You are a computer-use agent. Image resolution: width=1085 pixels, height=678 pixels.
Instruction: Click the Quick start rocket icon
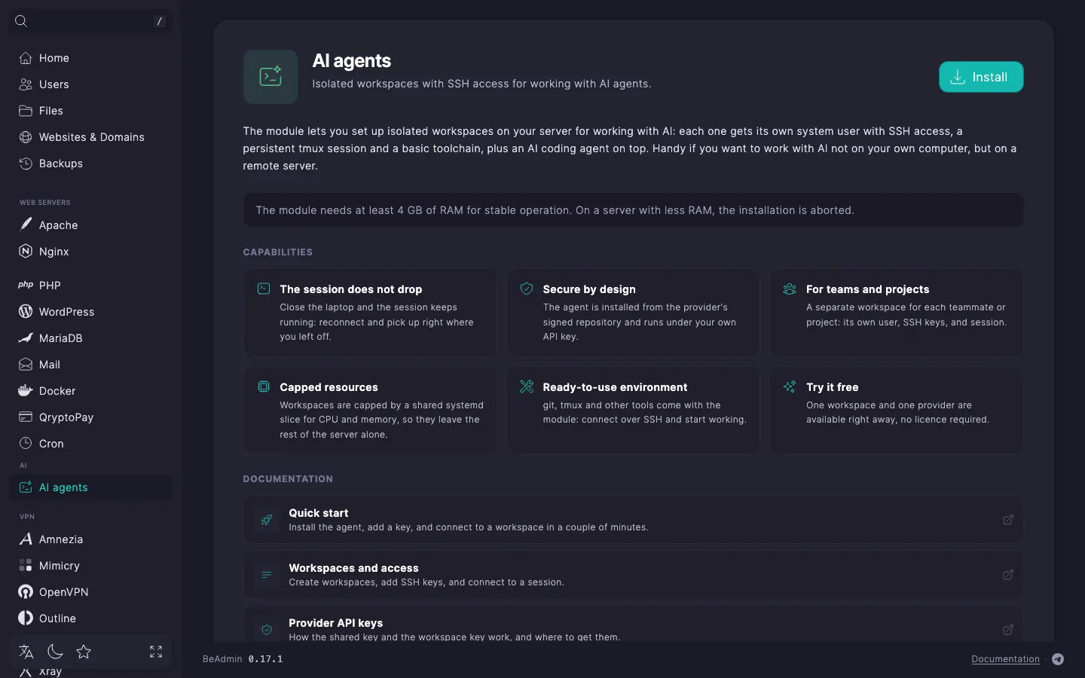(x=267, y=520)
